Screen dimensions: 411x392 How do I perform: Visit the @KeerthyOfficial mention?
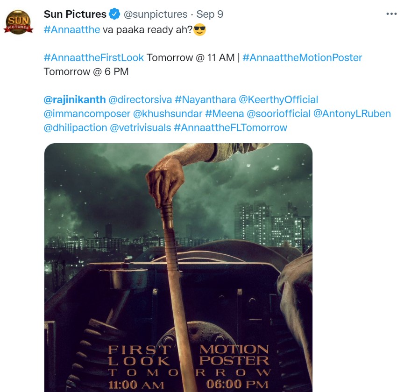[x=278, y=100]
